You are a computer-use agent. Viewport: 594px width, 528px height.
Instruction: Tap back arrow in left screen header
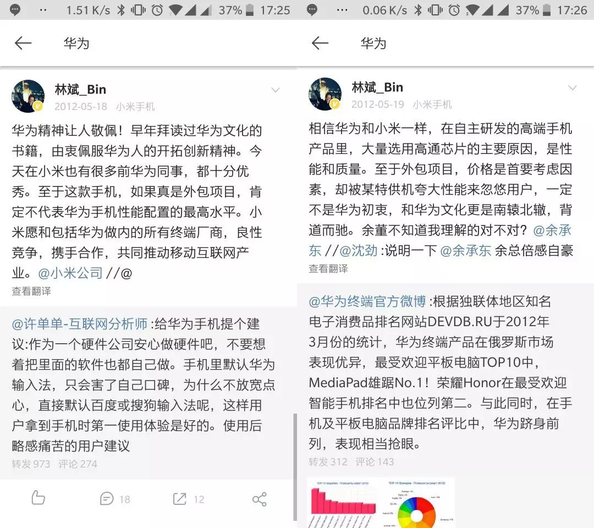pos(23,43)
